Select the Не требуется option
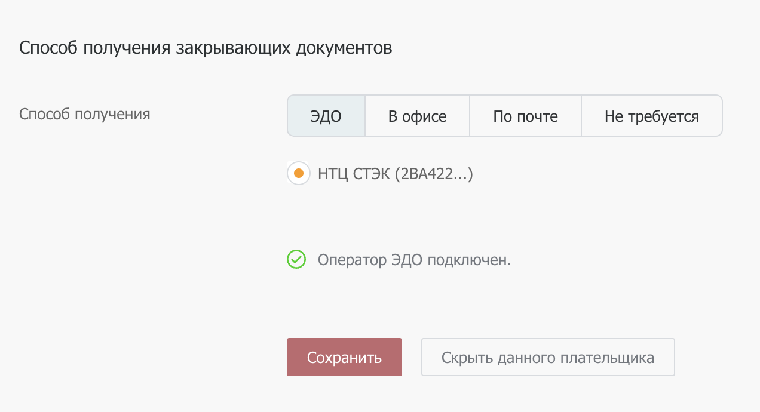Image resolution: width=760 pixels, height=412 pixels. point(652,116)
